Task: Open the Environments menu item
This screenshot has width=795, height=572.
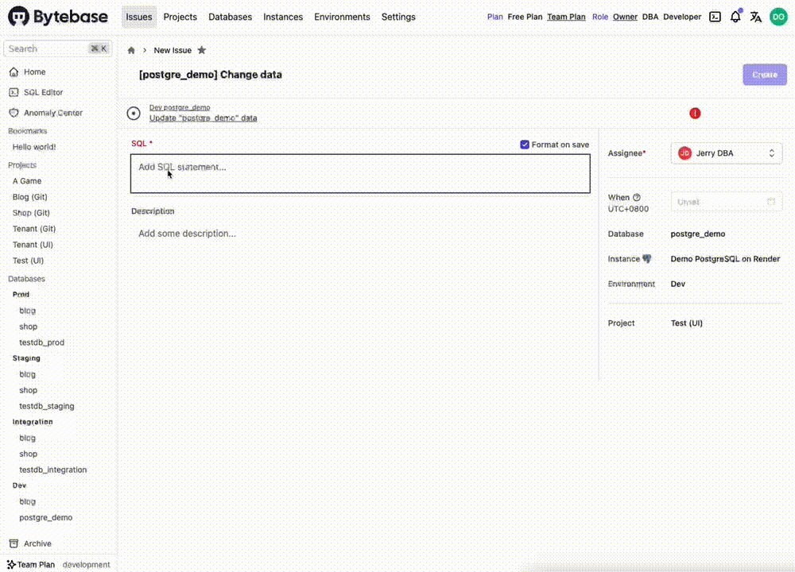Action: (342, 16)
